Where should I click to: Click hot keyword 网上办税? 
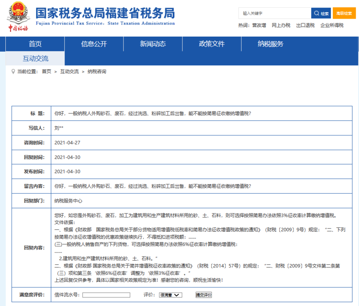281,25
